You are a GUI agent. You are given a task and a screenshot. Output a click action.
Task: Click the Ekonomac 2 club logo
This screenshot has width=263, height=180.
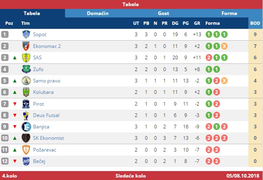26,46
